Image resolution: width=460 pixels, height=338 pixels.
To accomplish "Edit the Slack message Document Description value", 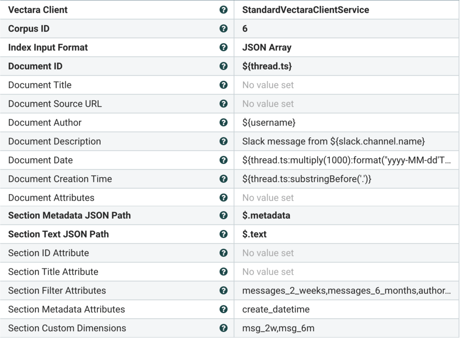I will tap(333, 141).
